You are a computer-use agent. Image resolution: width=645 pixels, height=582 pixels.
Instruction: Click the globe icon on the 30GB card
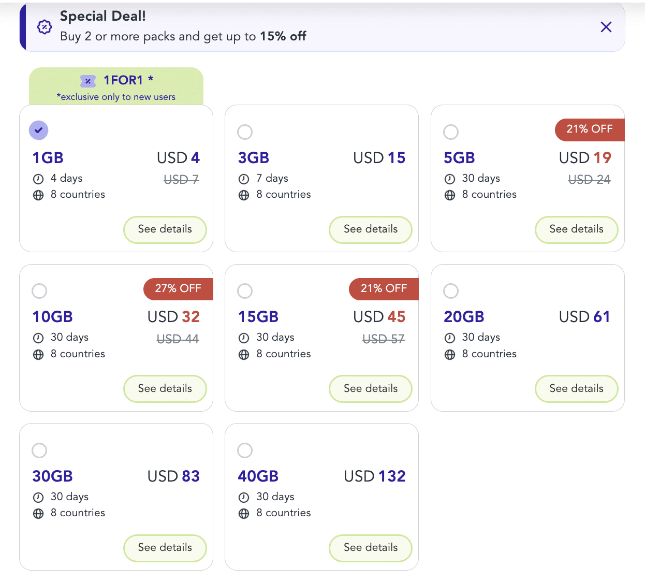(38, 513)
